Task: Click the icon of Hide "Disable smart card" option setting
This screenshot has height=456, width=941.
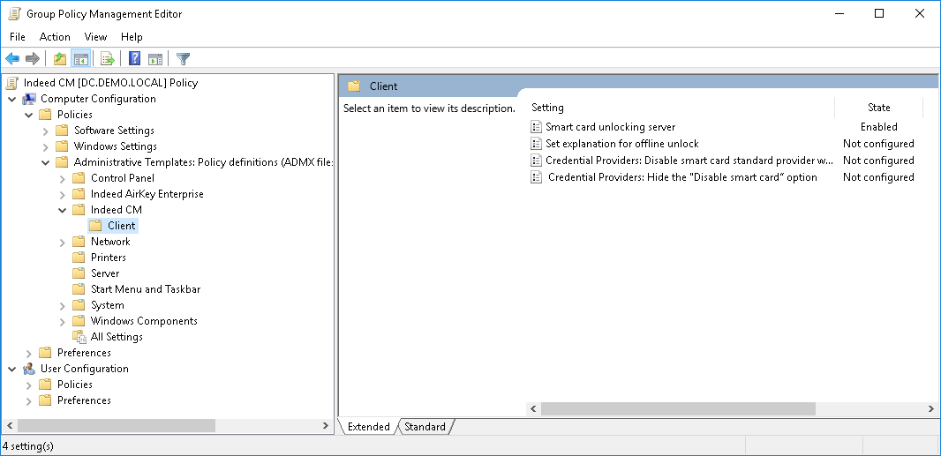Action: click(536, 177)
